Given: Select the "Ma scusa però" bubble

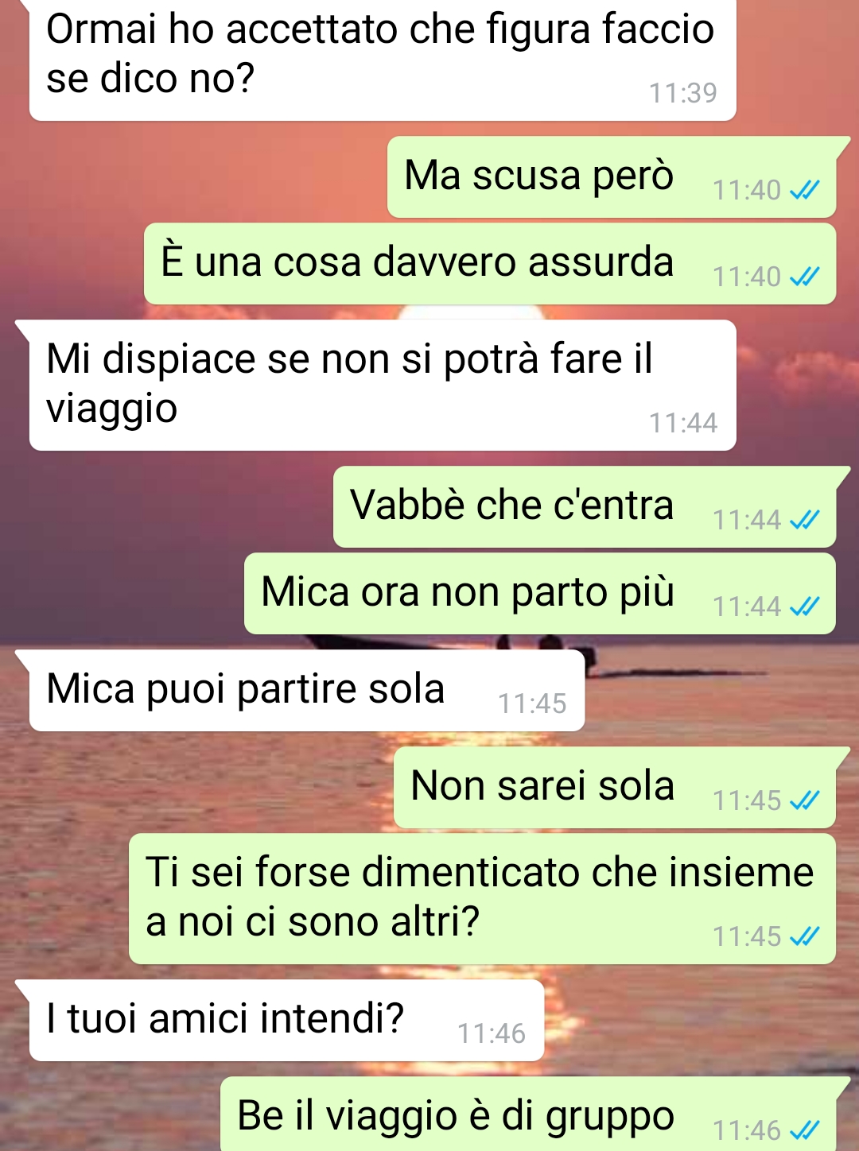Looking at the screenshot, I should pos(612,177).
